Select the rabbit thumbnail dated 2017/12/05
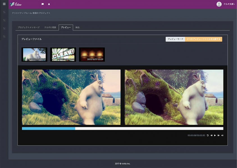Viewport: 237px width, 168px height. [x=34, y=55]
